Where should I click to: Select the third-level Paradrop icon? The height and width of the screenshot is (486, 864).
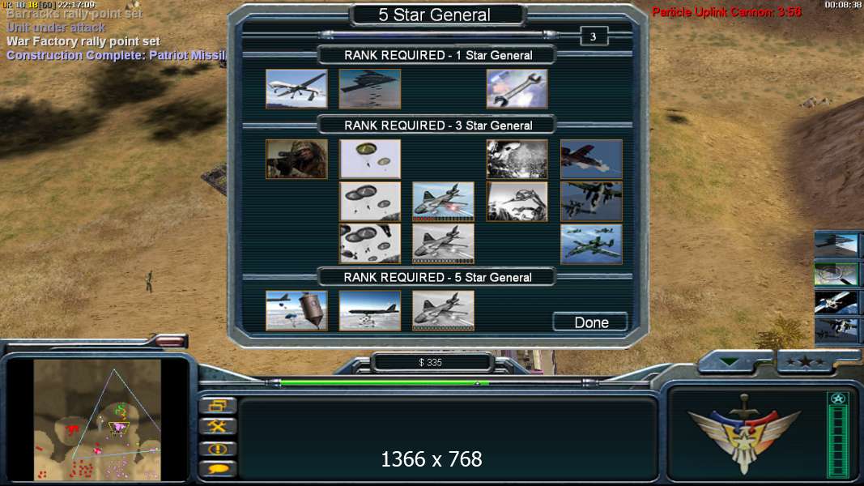pos(370,244)
